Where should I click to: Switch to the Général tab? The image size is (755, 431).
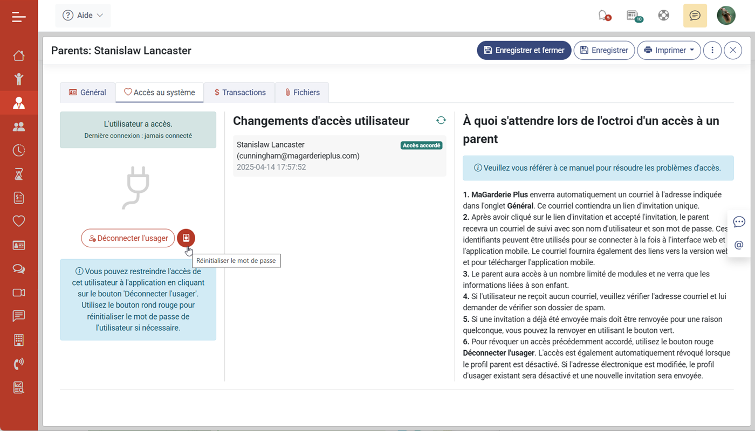[87, 93]
